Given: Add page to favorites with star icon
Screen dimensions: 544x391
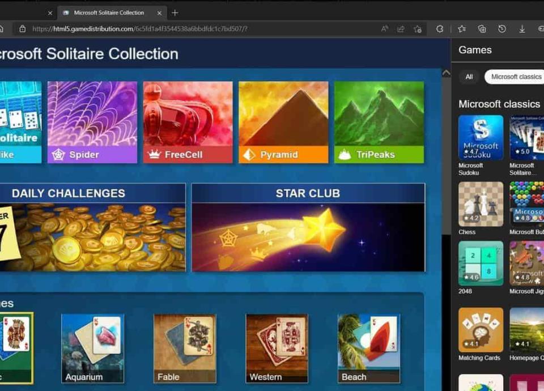Looking at the screenshot, I should 418,29.
